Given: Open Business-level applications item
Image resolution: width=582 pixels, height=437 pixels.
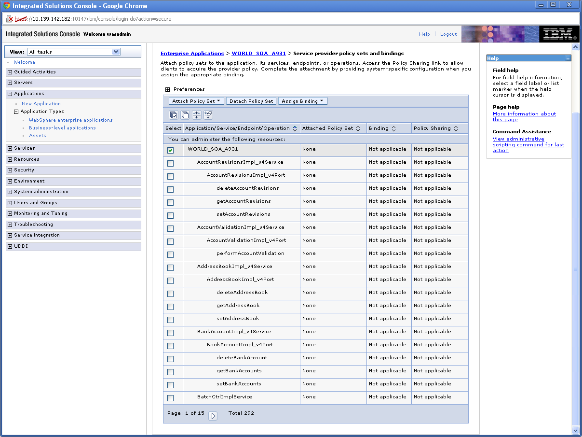Looking at the screenshot, I should 62,128.
